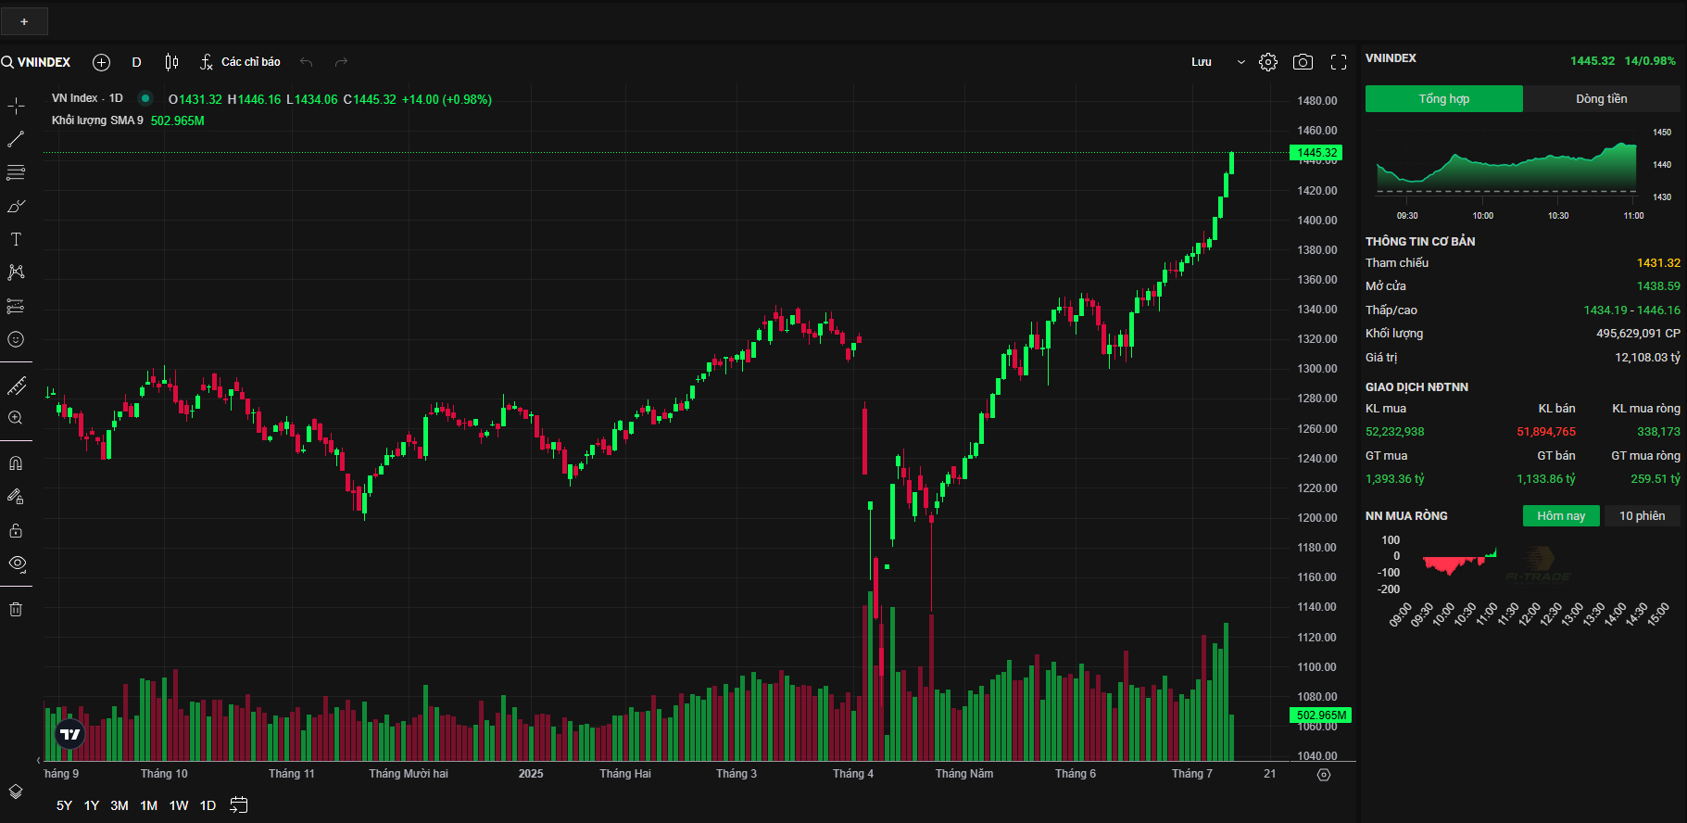Toggle hide all drawings eye icon

(x=16, y=563)
